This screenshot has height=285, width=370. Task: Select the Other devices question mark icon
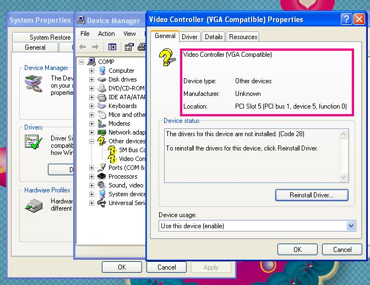coord(102,141)
